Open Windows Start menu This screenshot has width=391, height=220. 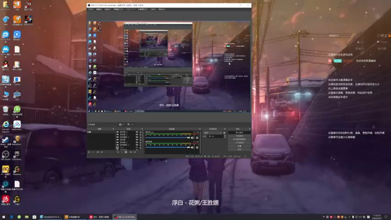click(x=3, y=217)
